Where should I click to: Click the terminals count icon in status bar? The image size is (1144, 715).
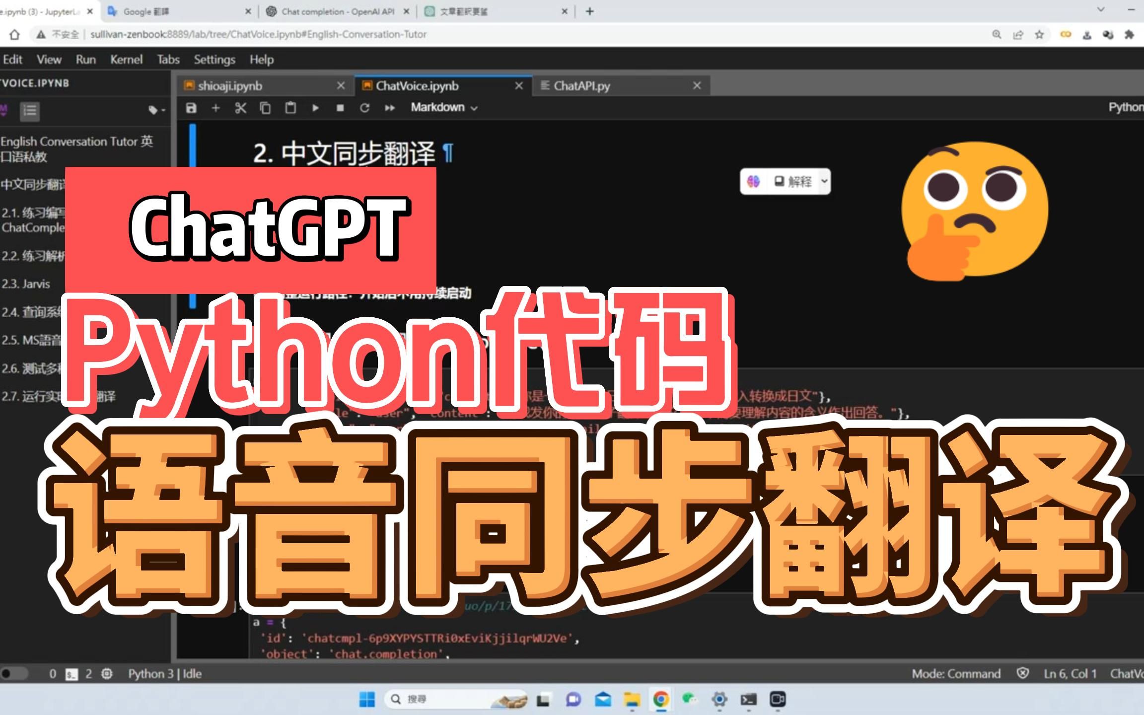(x=71, y=674)
